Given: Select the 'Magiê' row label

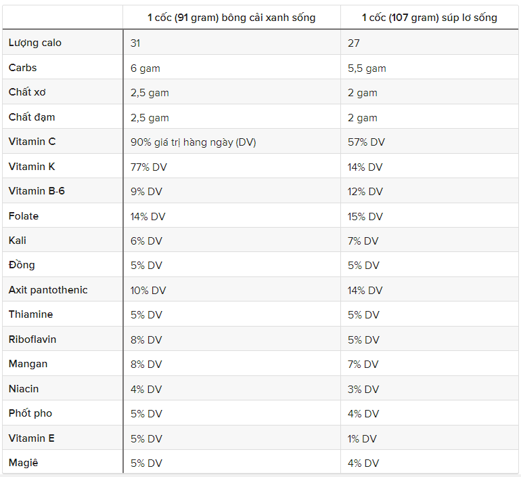Looking at the screenshot, I should tap(23, 463).
